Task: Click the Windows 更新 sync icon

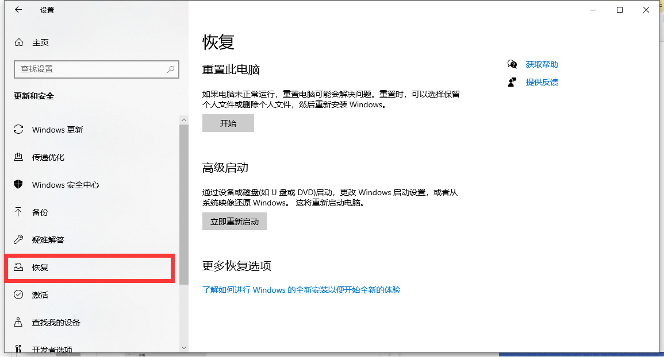Action: [x=18, y=130]
